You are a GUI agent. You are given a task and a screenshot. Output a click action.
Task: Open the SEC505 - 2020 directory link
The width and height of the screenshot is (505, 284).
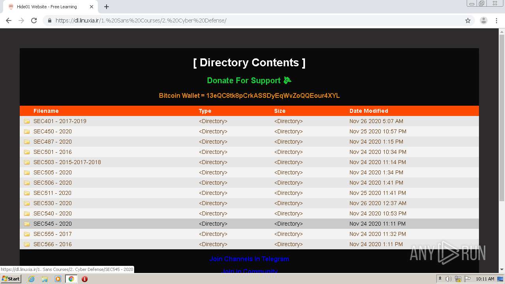click(x=52, y=172)
